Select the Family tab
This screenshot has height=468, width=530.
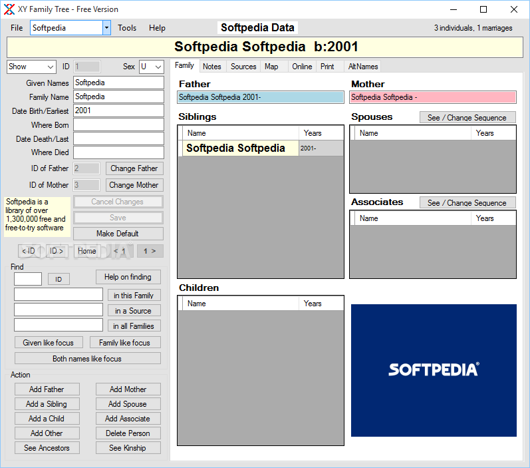click(185, 65)
